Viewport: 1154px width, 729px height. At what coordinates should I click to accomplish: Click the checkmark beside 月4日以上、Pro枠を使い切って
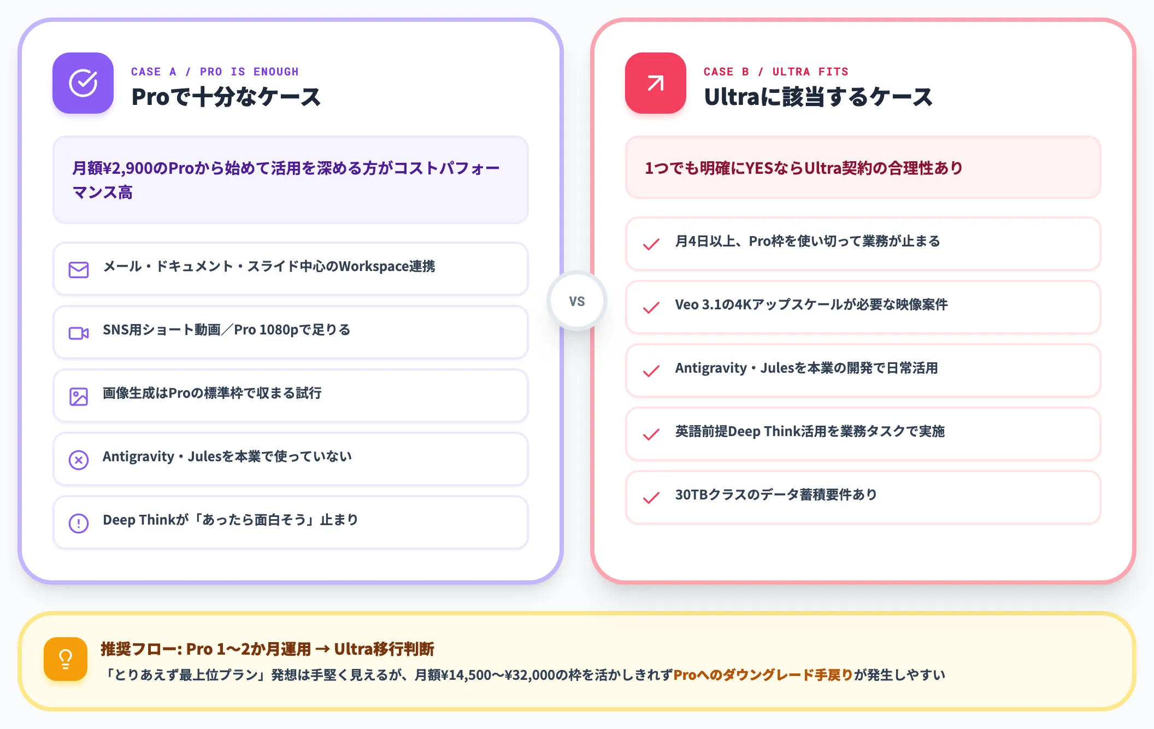(x=651, y=244)
